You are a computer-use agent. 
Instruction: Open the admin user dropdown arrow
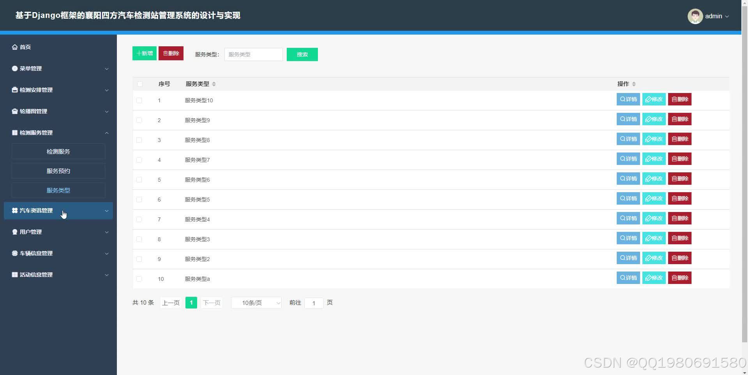tap(727, 16)
